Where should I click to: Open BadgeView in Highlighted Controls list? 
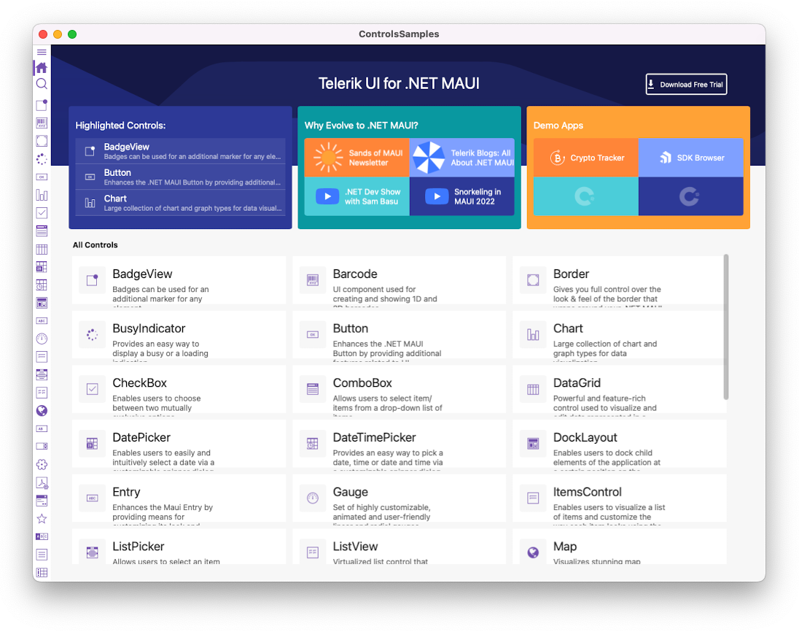coord(180,151)
